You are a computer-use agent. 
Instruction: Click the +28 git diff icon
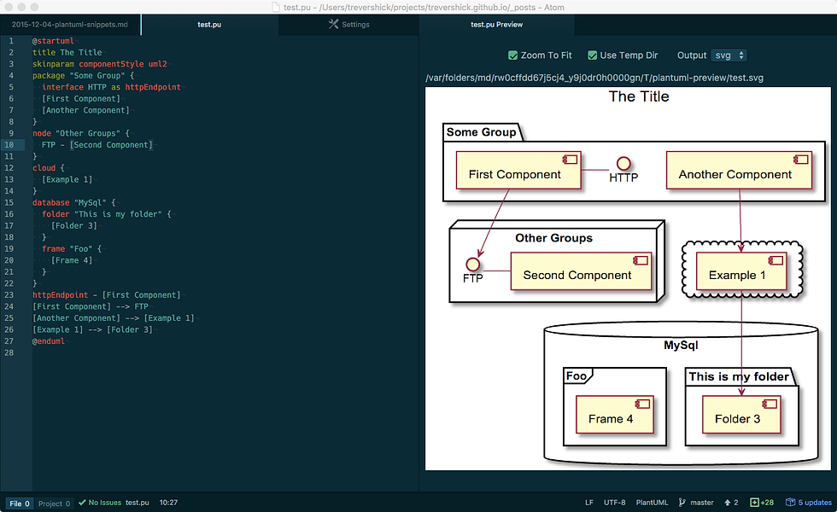click(x=754, y=503)
